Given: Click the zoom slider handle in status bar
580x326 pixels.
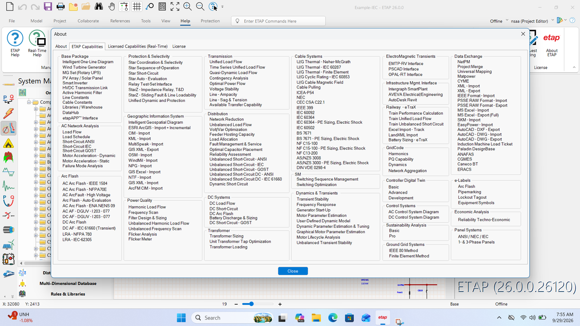Looking at the screenshot, I should (251, 304).
